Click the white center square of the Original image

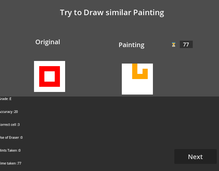(x=50, y=76)
